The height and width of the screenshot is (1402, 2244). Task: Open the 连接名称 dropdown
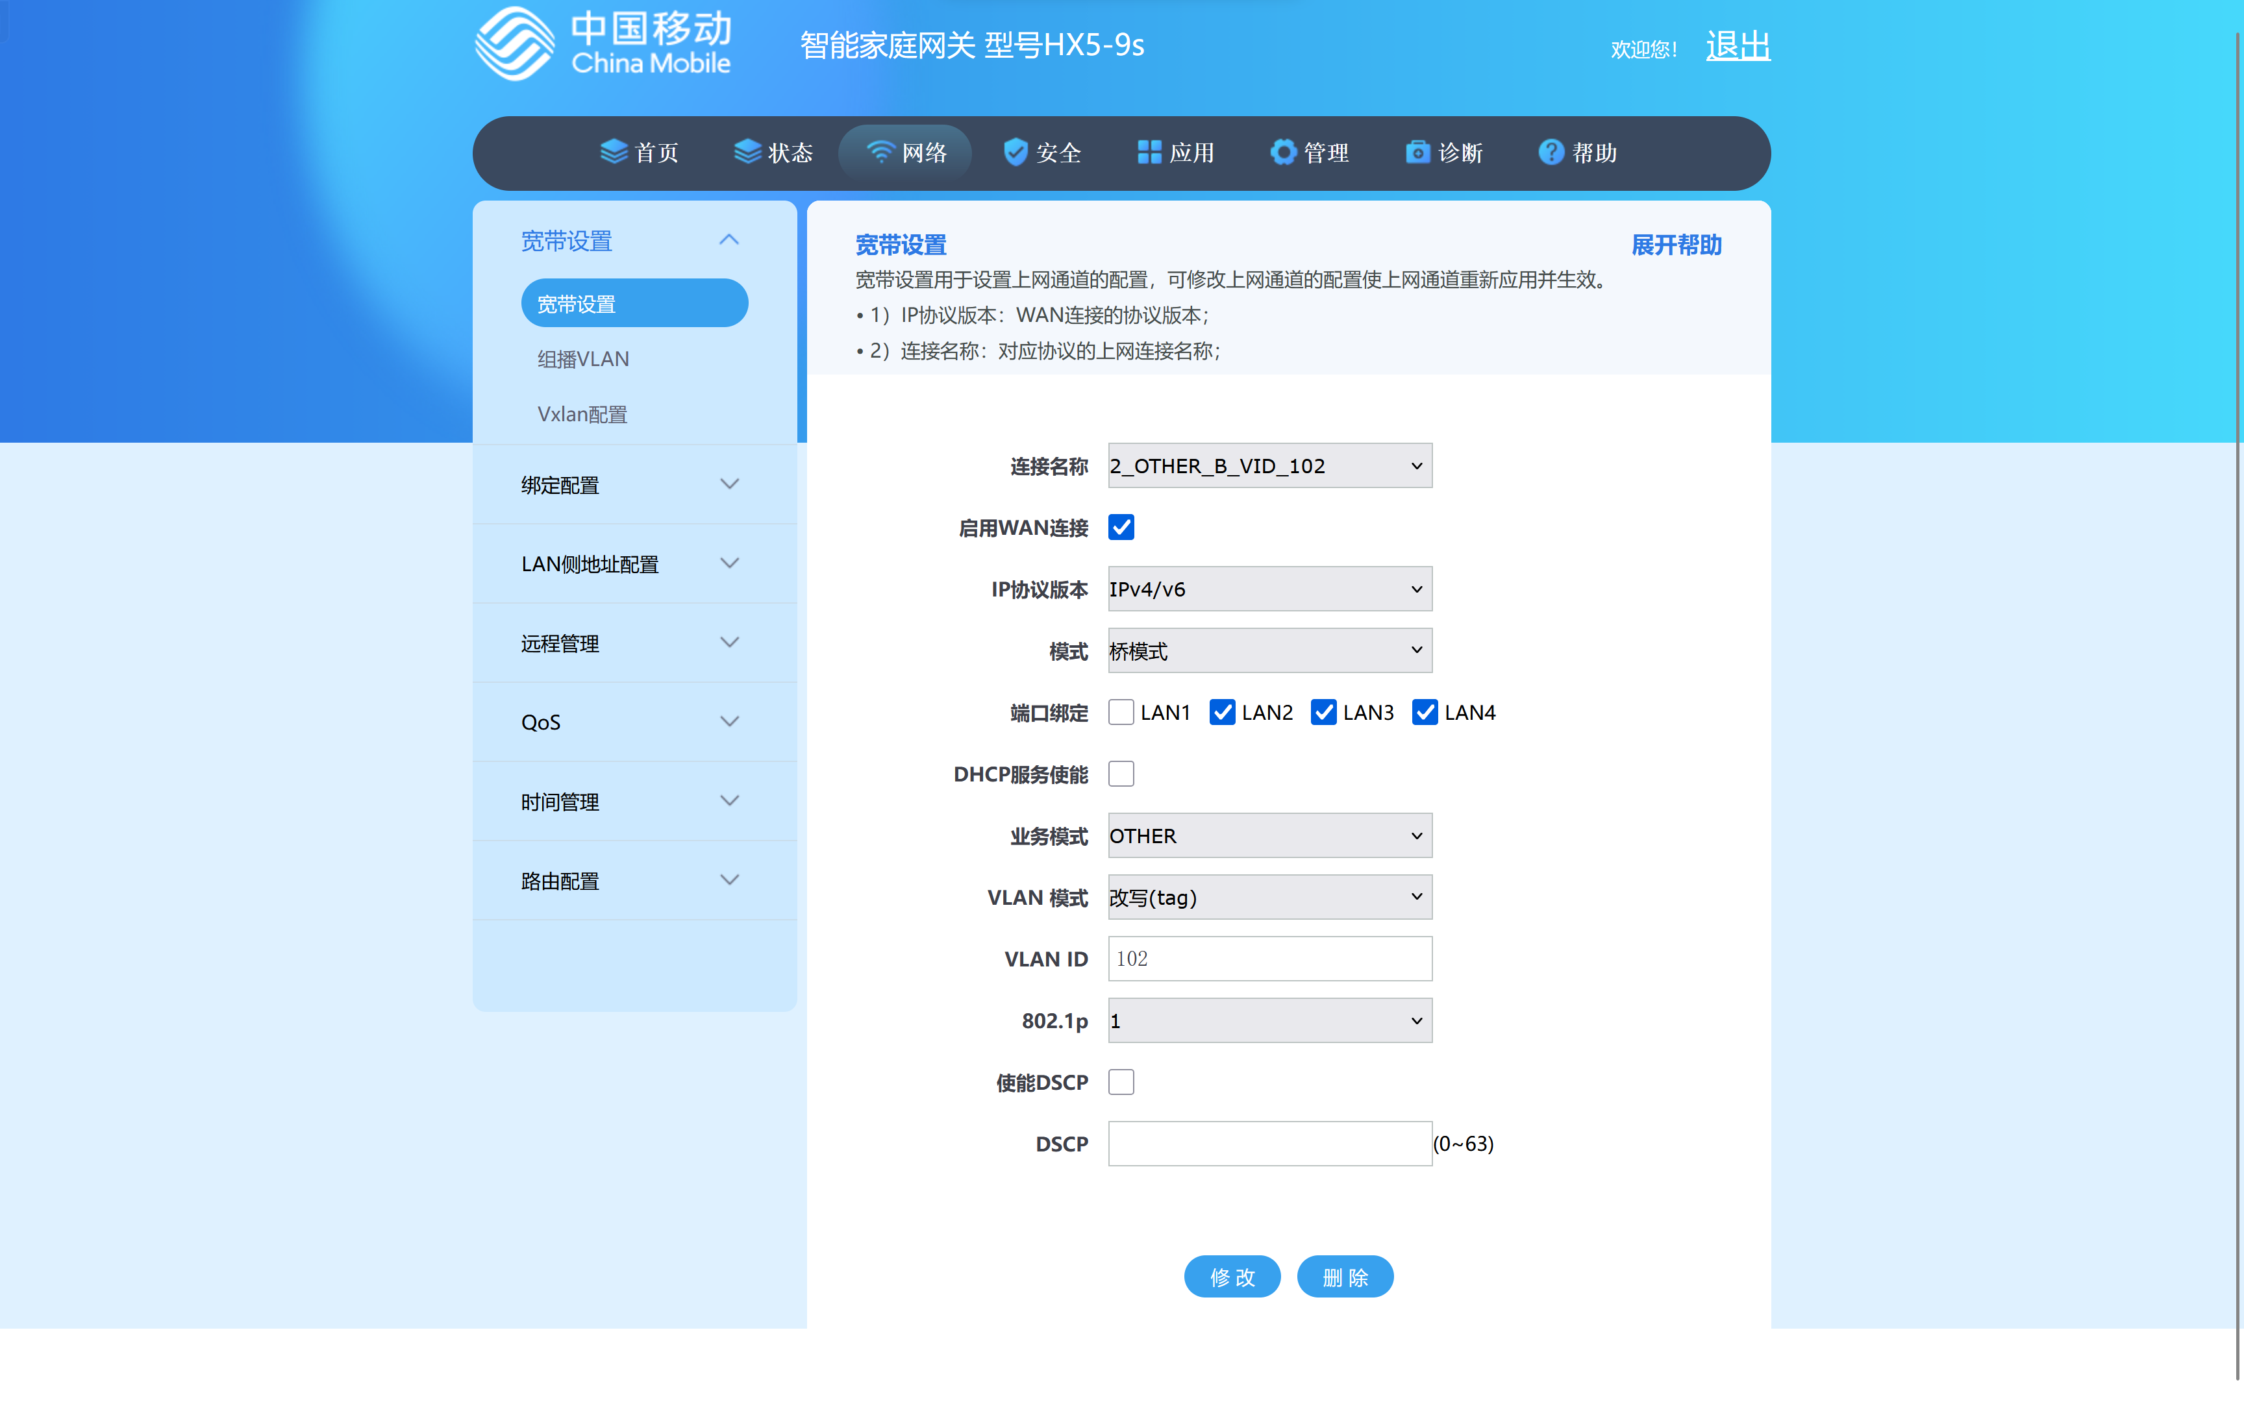pyautogui.click(x=1269, y=465)
